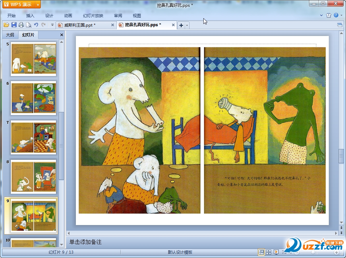The width and height of the screenshot is (346, 258).
Task: Collapse the ribbon with the chevron arrow
Action: [322, 15]
